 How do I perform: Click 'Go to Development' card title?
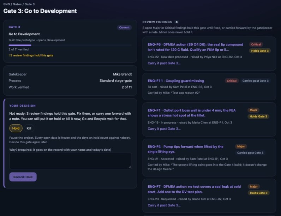tap(24, 34)
